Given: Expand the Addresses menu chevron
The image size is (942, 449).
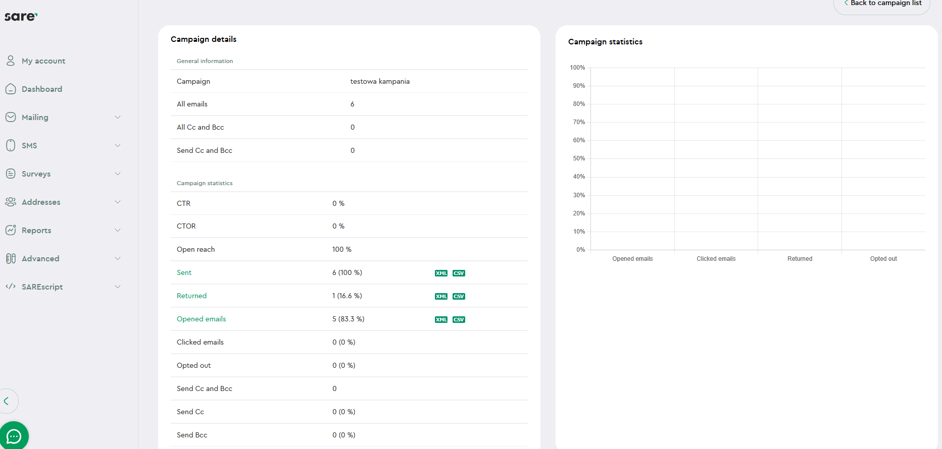Looking at the screenshot, I should coord(118,202).
